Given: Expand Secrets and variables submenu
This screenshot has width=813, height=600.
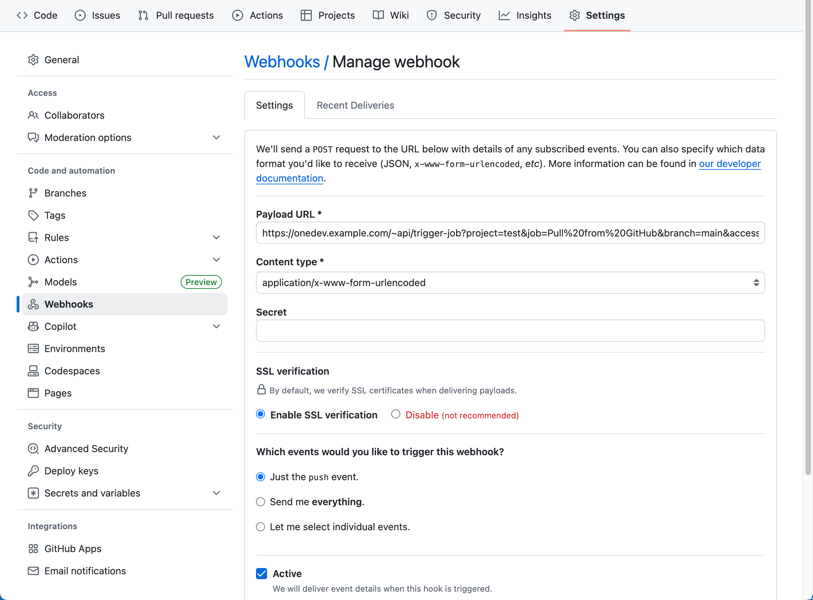Looking at the screenshot, I should [216, 493].
